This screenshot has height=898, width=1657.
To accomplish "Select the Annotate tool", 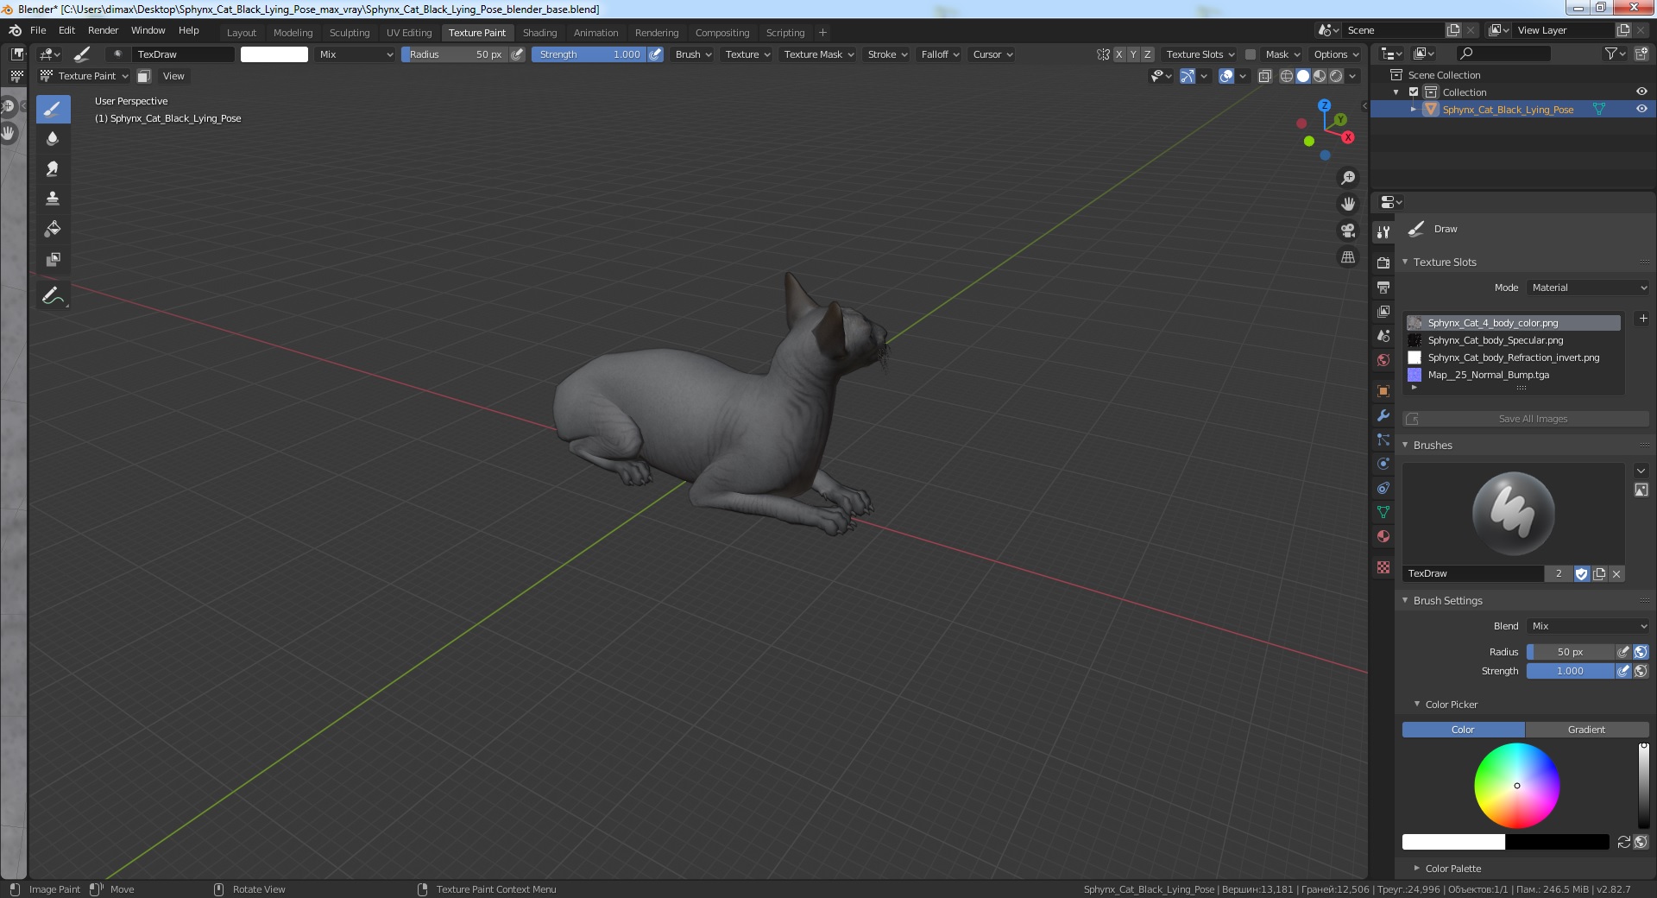I will (x=53, y=296).
